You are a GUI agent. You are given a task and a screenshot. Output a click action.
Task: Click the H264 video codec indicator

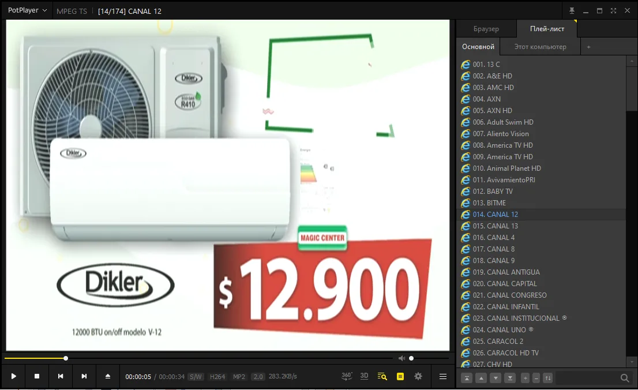[217, 377]
